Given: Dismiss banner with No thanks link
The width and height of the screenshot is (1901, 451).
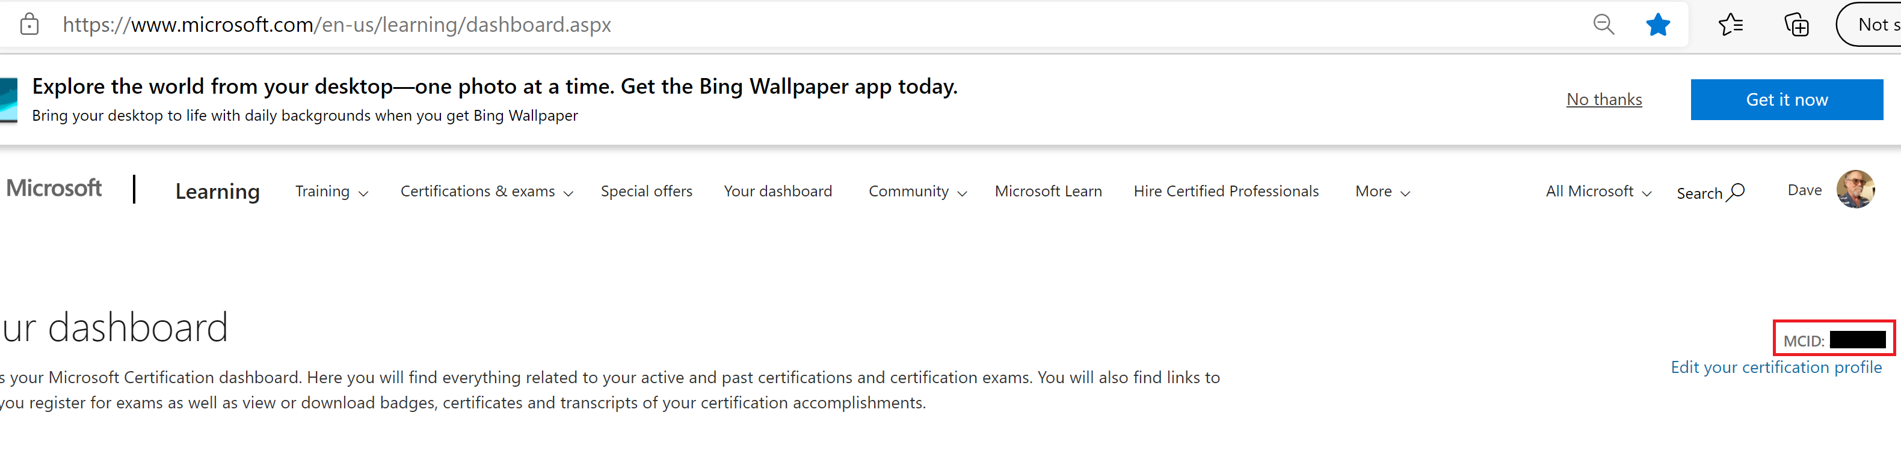Looking at the screenshot, I should pos(1604,100).
